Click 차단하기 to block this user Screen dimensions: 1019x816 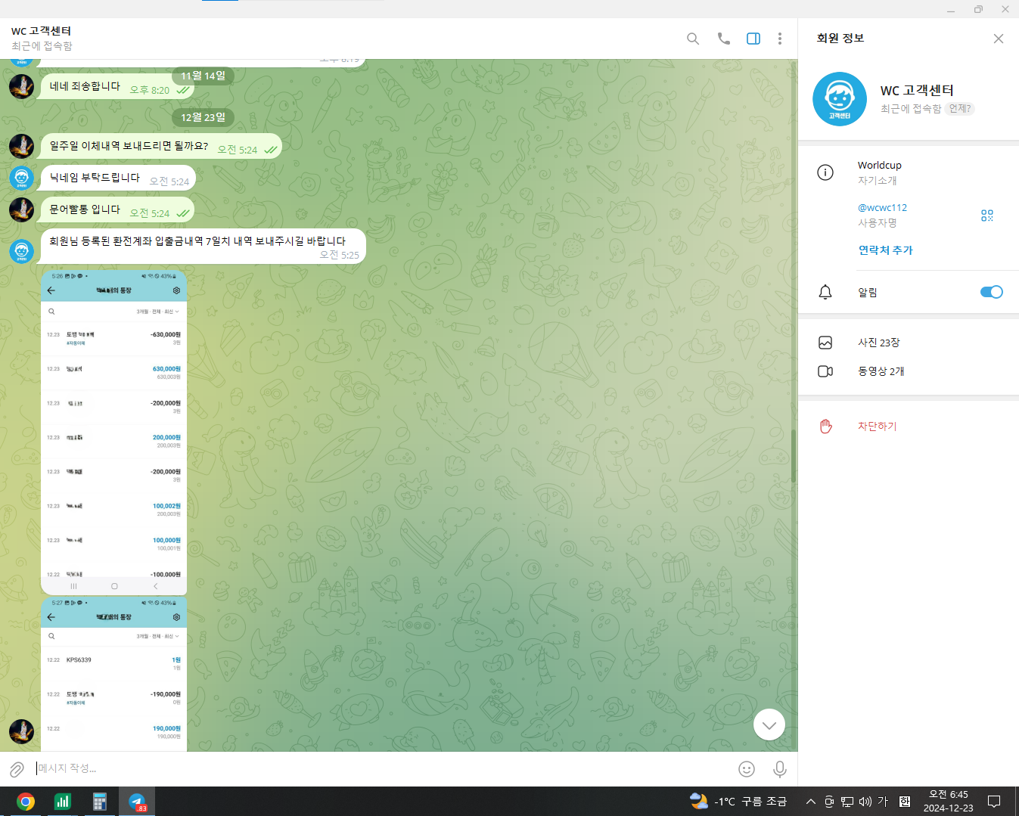pos(877,427)
